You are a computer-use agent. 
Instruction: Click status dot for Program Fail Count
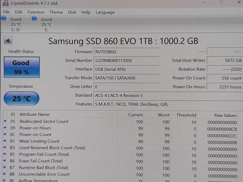[x=5, y=154]
